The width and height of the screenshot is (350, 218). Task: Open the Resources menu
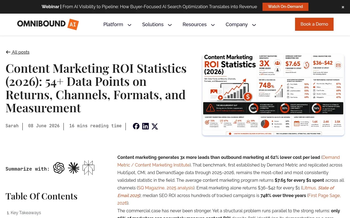pos(194,25)
